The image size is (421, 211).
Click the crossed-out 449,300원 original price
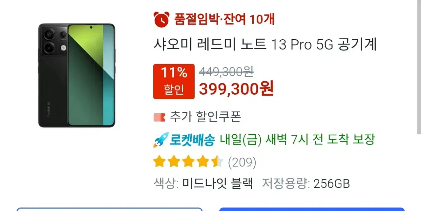point(226,72)
